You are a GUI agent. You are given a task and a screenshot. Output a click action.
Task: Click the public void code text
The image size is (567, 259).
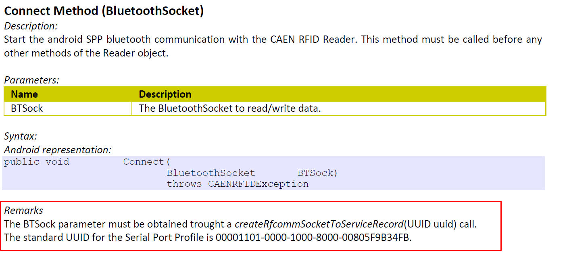tap(37, 162)
